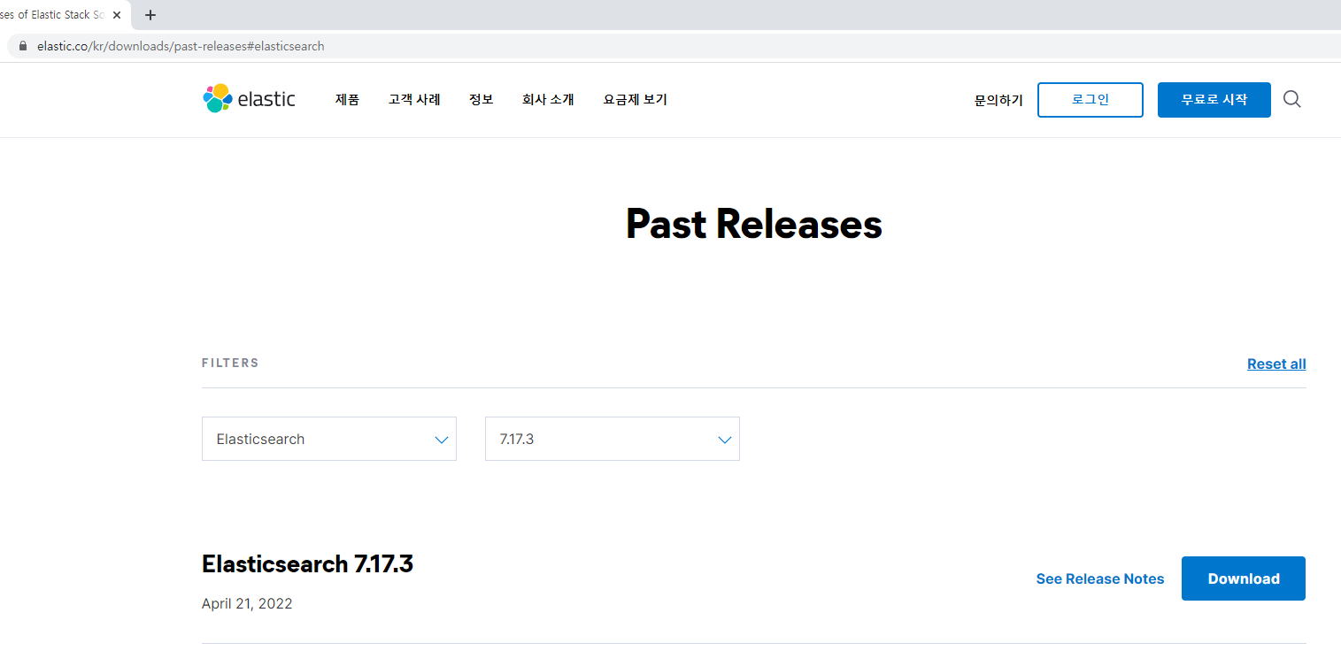Open the 고객 사례 menu

414,100
